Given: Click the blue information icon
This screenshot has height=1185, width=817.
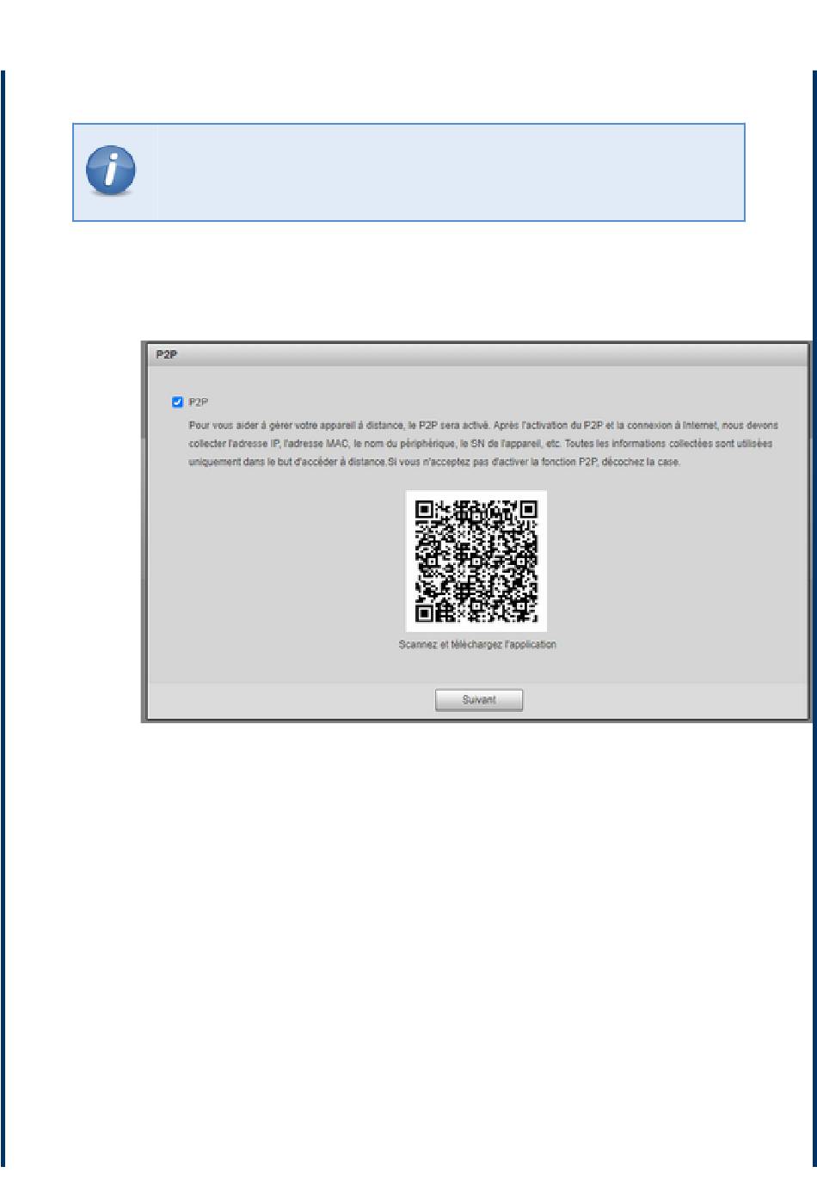Looking at the screenshot, I should (111, 170).
